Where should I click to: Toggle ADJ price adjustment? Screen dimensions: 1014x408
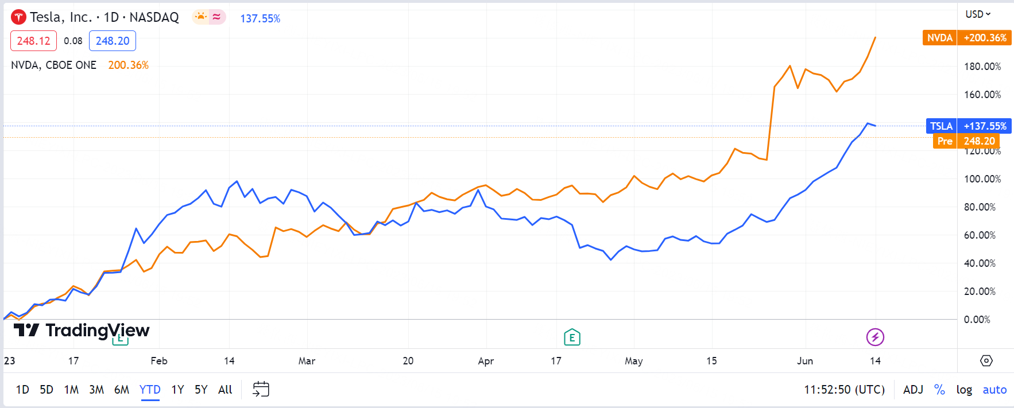(x=913, y=390)
